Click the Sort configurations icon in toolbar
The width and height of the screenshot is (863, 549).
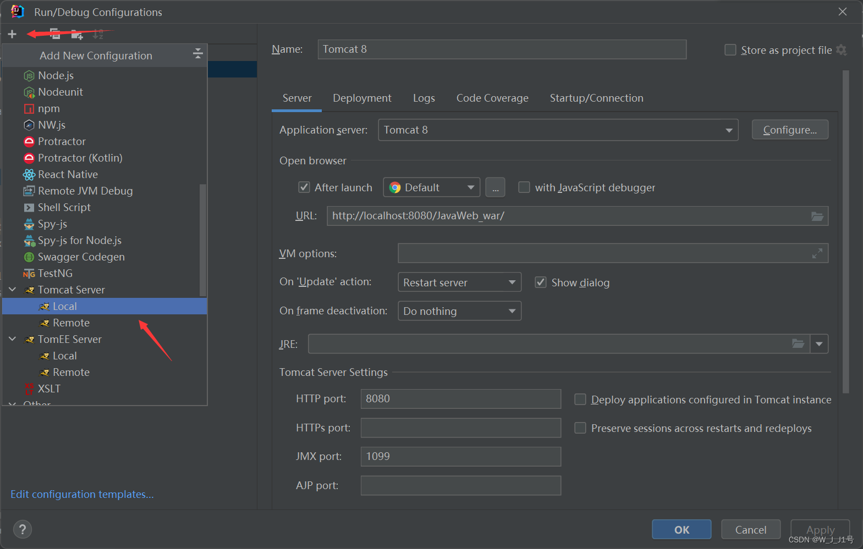[x=98, y=34]
